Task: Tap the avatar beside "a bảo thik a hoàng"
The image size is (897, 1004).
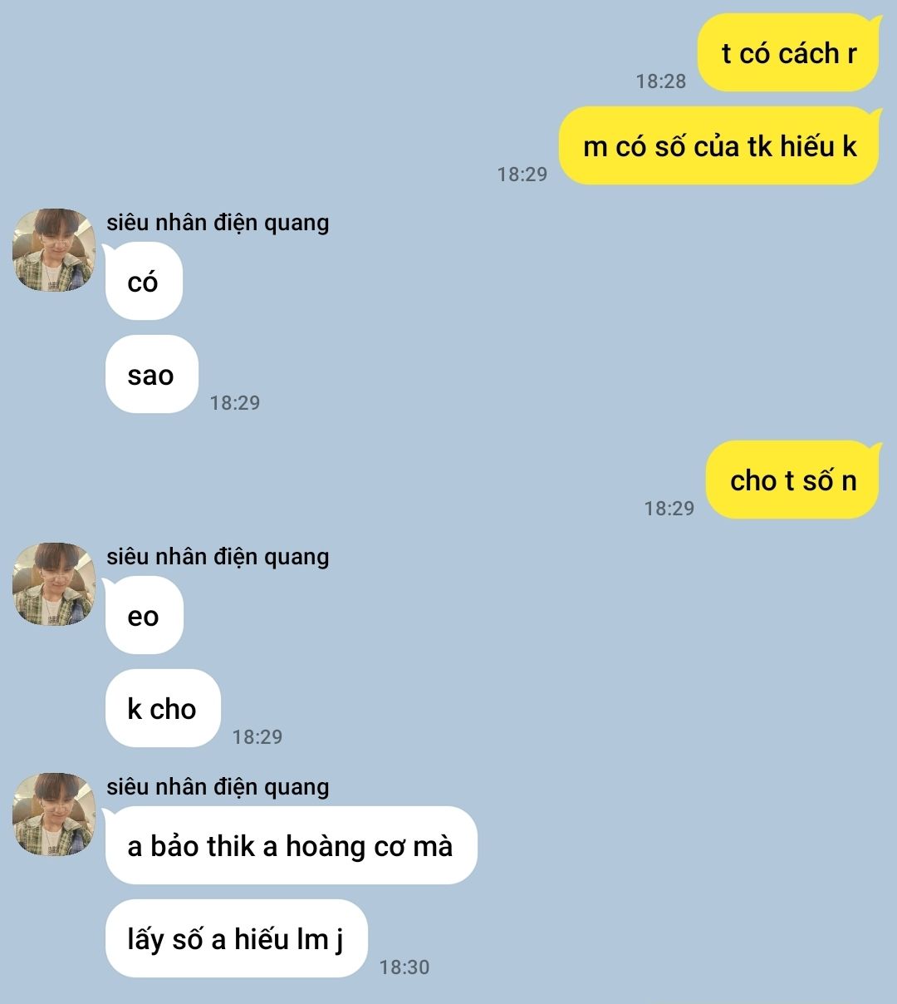Action: pyautogui.click(x=54, y=815)
